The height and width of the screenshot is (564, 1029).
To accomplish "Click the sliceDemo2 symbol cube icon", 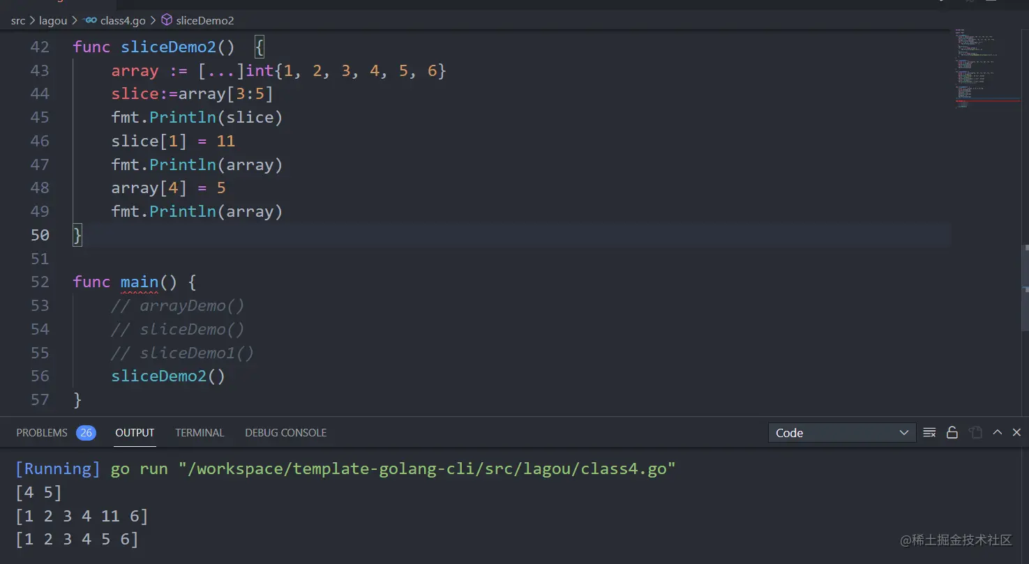I will (167, 20).
